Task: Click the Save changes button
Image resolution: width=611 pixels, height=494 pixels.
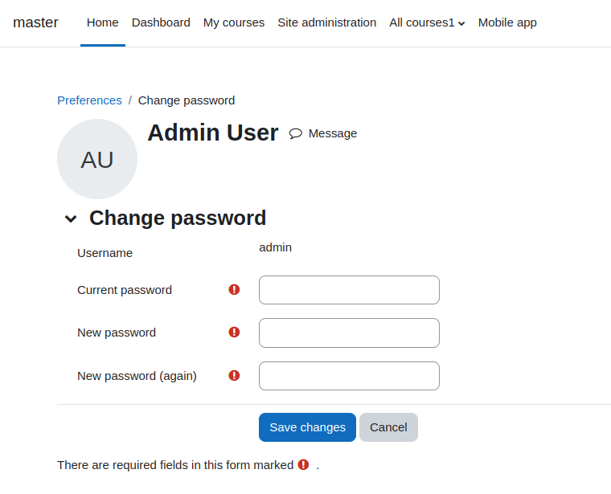Action: 307,427
